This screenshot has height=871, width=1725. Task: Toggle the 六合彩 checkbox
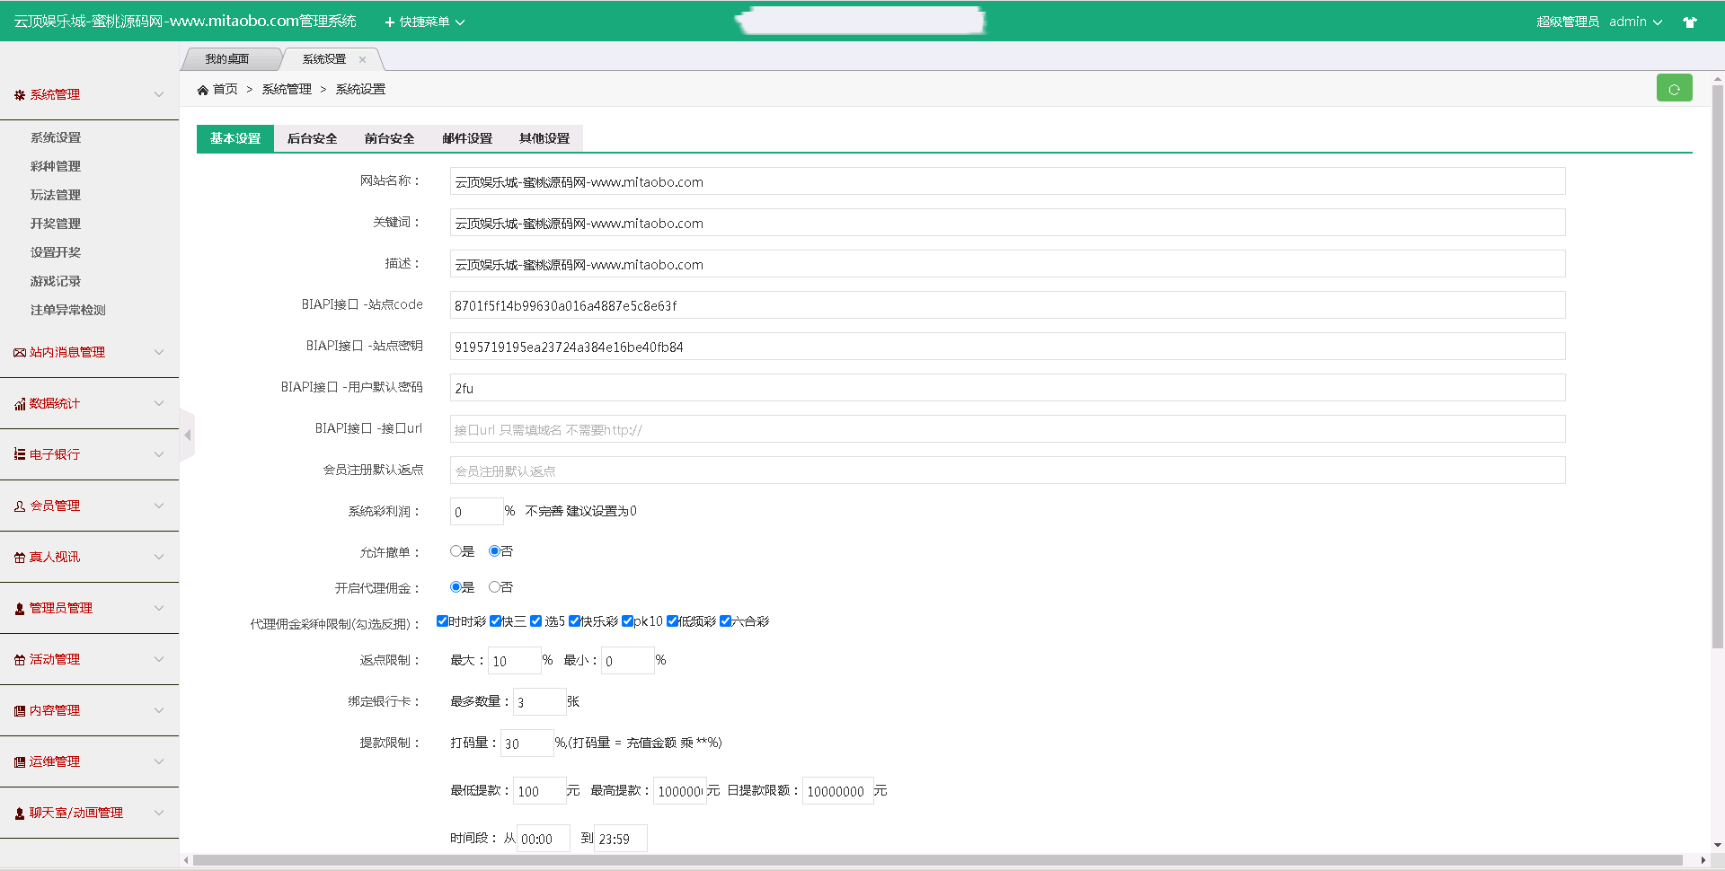725,621
